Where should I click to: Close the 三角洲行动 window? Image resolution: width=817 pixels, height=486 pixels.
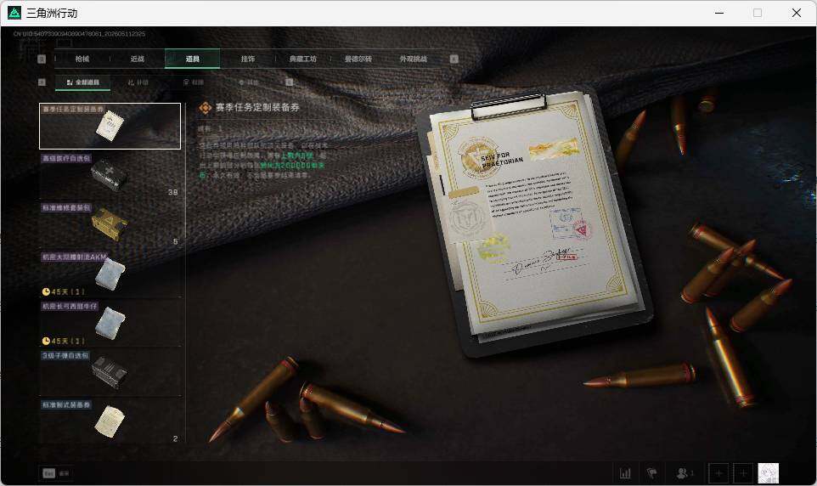(797, 13)
